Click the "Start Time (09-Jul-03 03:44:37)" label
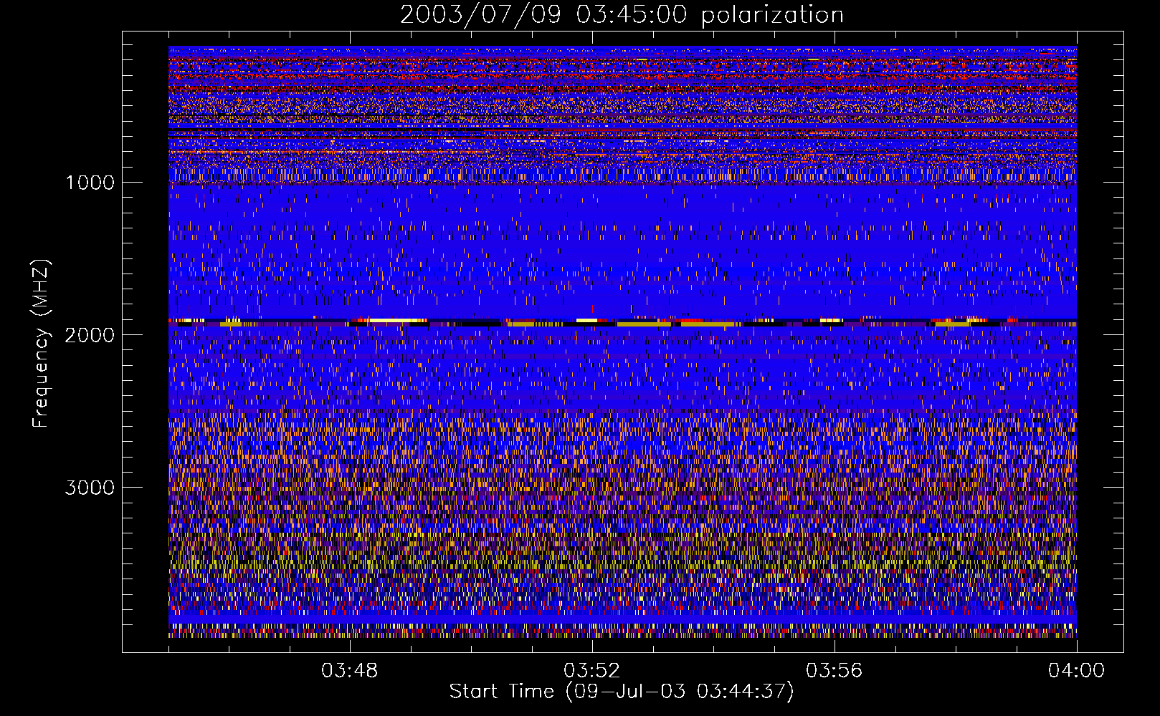The width and height of the screenshot is (1160, 716). tap(622, 692)
